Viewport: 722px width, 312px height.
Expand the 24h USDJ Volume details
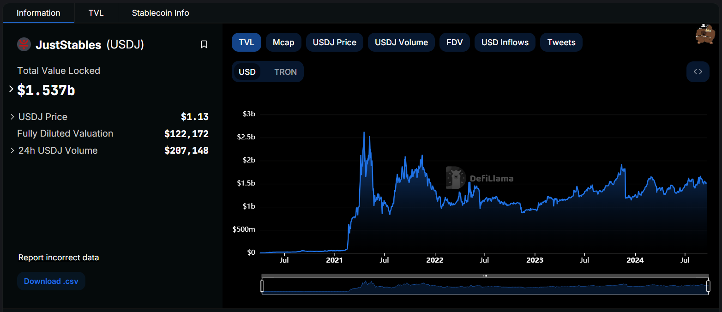tap(12, 150)
